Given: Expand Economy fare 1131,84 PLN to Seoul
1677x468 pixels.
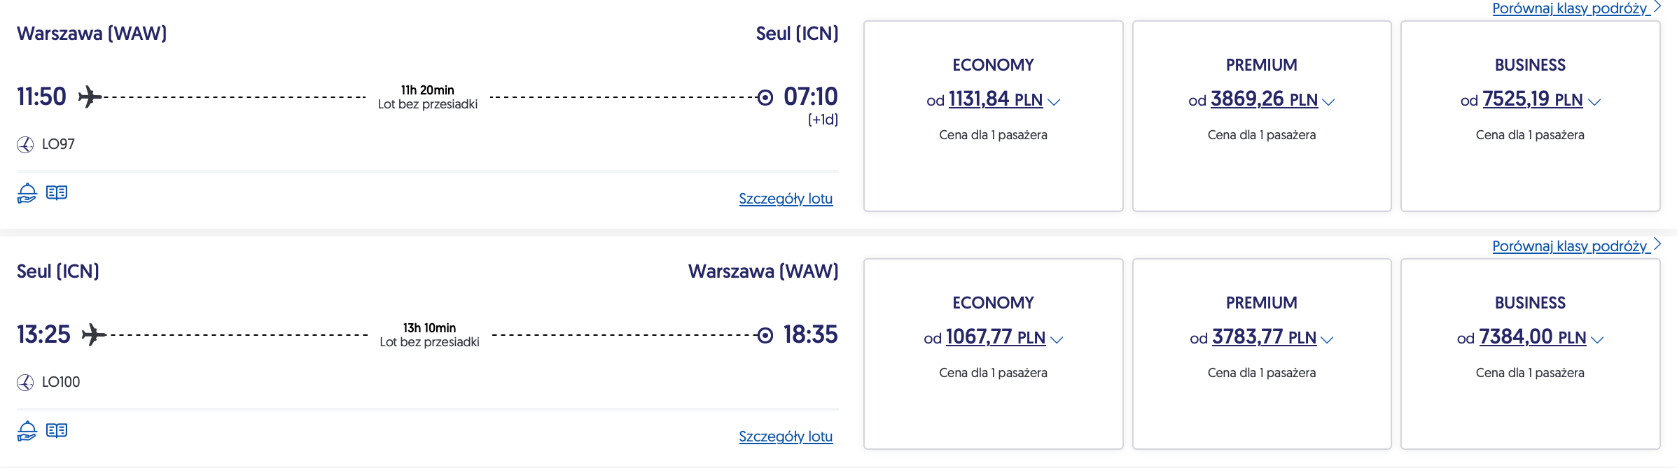Looking at the screenshot, I should coord(993,100).
